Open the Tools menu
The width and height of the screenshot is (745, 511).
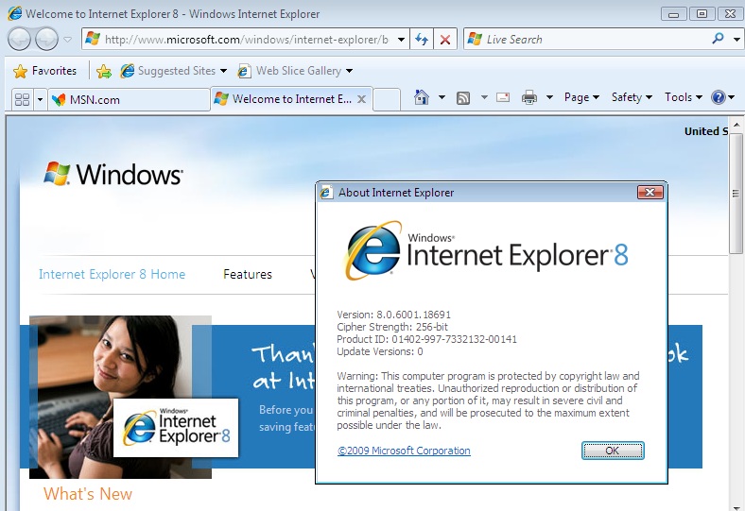coord(684,97)
